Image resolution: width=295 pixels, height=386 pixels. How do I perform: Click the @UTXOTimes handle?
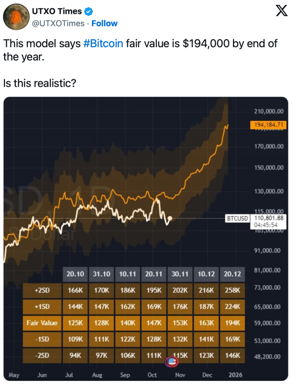coord(59,23)
